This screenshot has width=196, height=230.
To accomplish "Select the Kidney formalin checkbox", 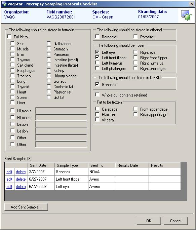I will click(49, 70).
